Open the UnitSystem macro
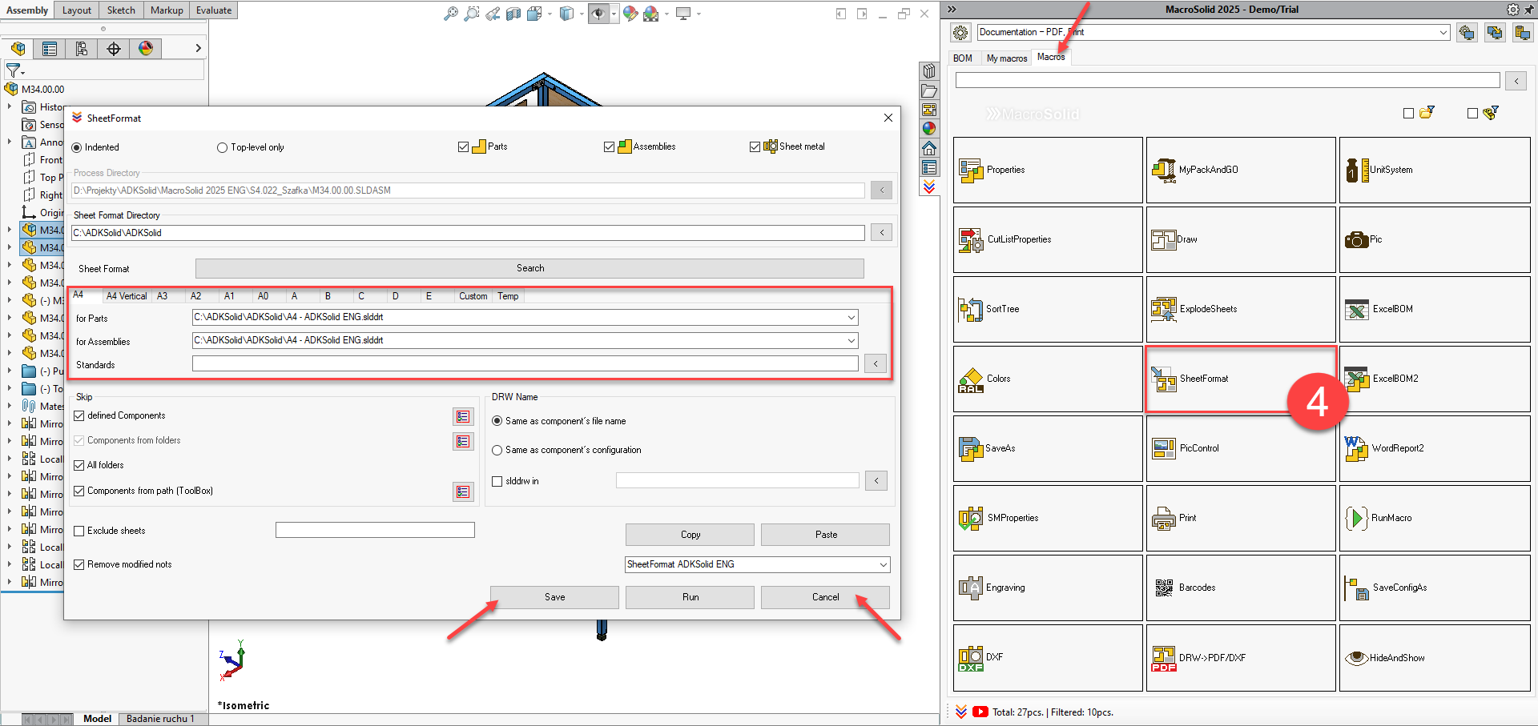1538x726 pixels. [1434, 170]
